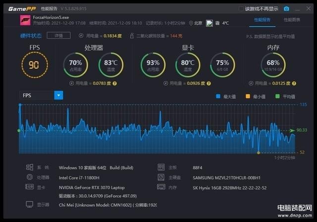Close the GamePP performance report window
Screen dimensions: 317x222
tap(309, 9)
